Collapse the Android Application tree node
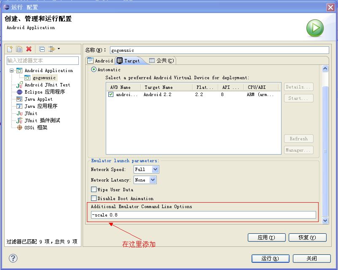338x270 pixels. tap(12, 70)
